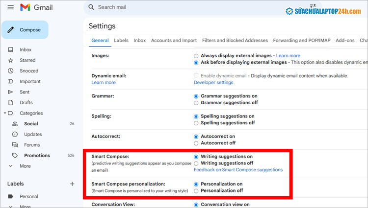Select Personalization off

click(196, 191)
